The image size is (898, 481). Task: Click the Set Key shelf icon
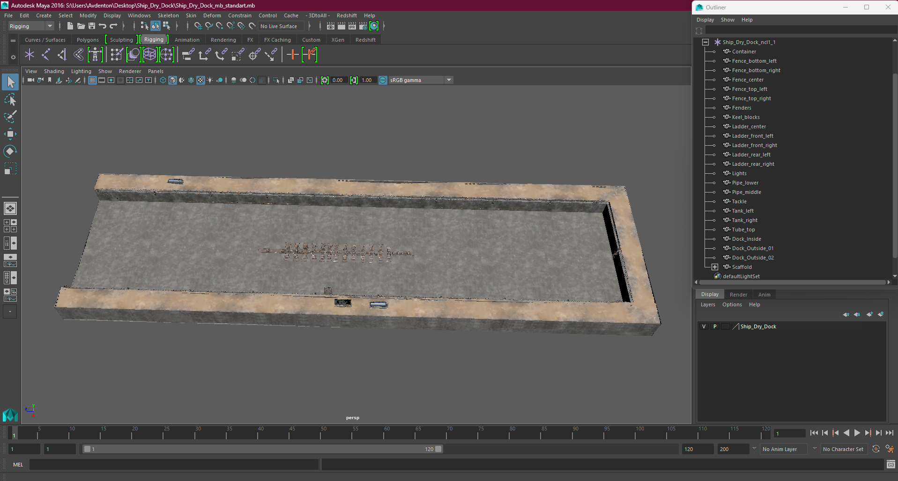coord(292,55)
